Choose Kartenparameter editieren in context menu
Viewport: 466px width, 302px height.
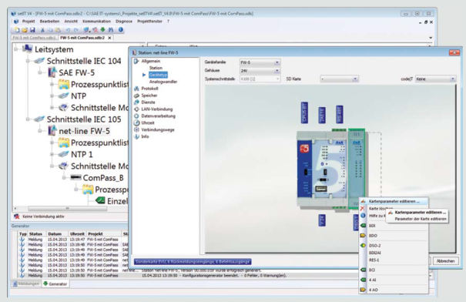(x=394, y=201)
